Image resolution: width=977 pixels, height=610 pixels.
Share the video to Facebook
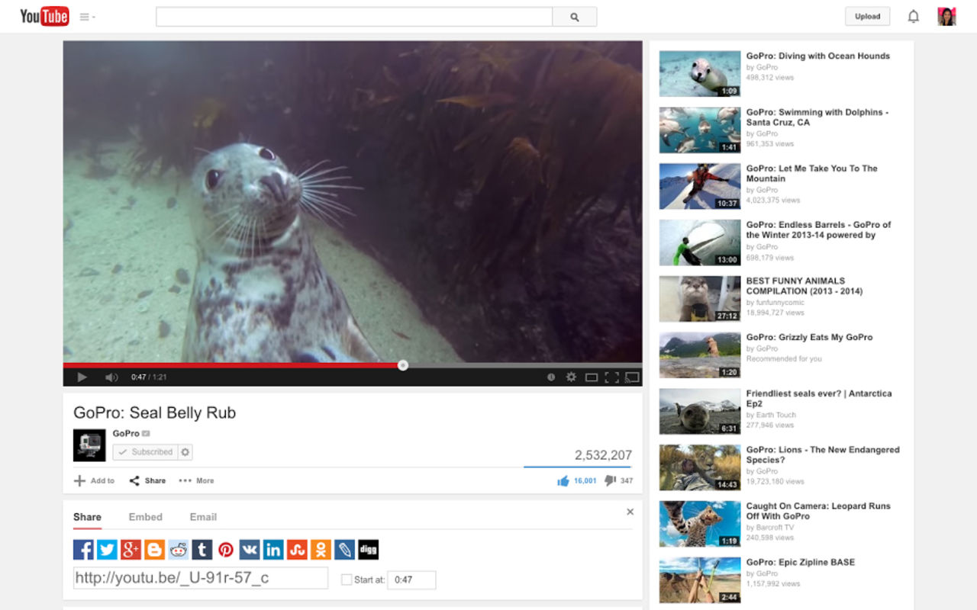point(82,548)
